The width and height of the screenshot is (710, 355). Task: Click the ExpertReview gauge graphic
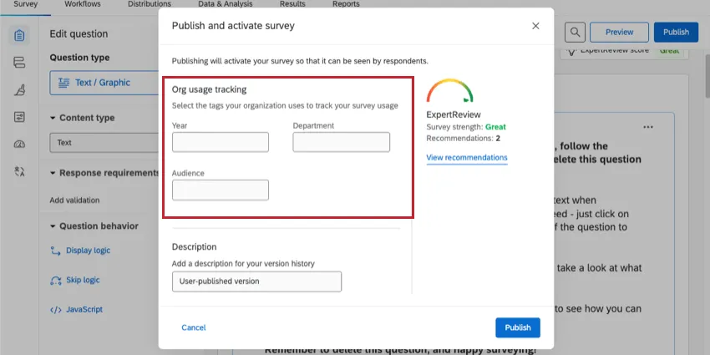(x=449, y=90)
